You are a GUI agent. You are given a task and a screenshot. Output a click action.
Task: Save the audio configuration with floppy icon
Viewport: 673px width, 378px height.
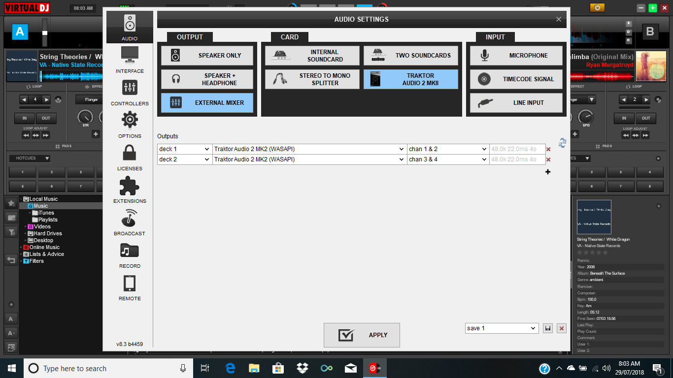tap(548, 328)
